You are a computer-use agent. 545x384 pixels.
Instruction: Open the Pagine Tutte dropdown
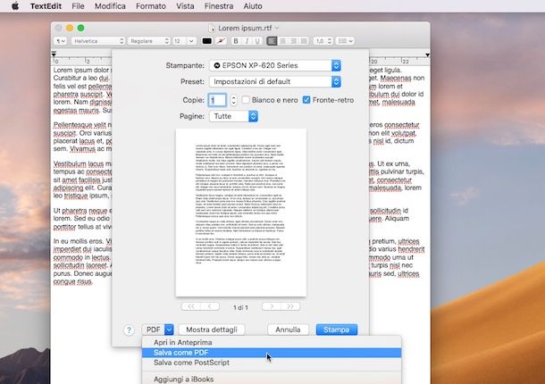pyautogui.click(x=233, y=116)
